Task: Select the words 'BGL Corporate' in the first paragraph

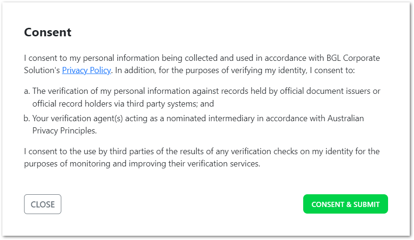Action: (353, 58)
